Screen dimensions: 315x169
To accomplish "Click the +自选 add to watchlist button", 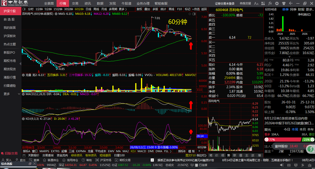I will tap(196, 9).
